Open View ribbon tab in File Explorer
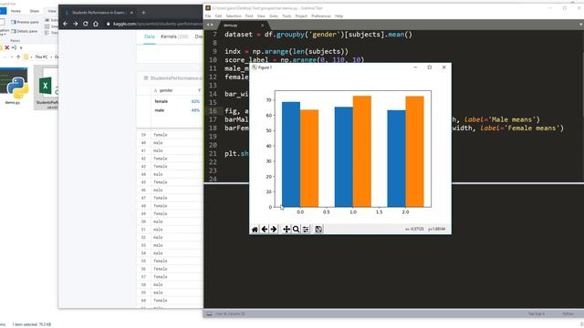The image size is (584, 328). [x=52, y=11]
